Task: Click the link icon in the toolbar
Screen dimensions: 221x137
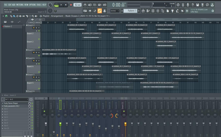Action: coord(100,11)
